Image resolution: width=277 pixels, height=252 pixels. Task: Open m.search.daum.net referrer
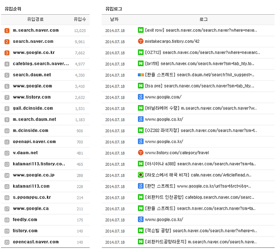35,119
